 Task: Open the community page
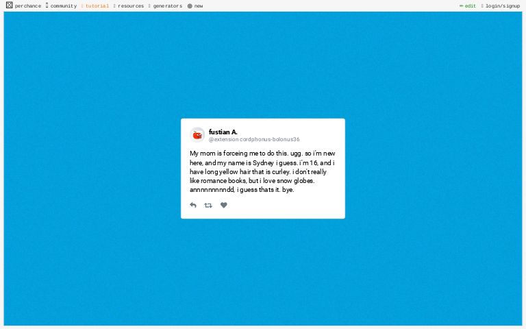[63, 6]
